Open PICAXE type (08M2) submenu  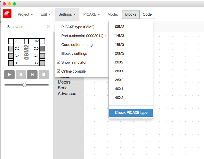[82, 27]
